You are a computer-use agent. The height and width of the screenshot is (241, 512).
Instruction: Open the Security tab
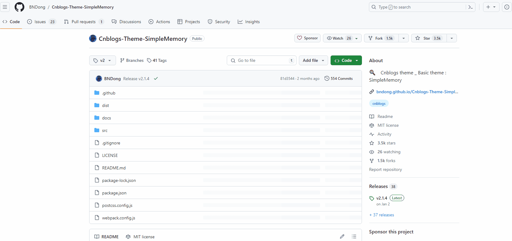tap(219, 22)
